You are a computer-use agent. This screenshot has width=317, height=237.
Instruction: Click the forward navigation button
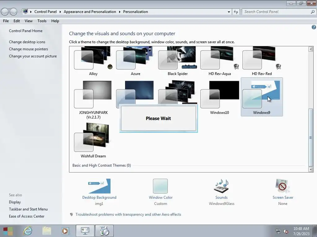13,12
